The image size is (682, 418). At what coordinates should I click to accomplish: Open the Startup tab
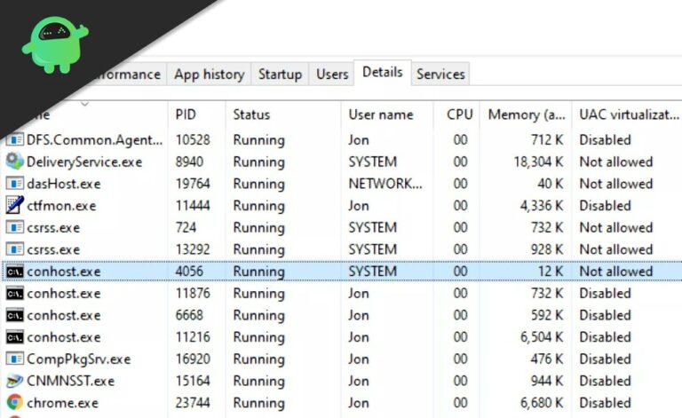tap(280, 75)
